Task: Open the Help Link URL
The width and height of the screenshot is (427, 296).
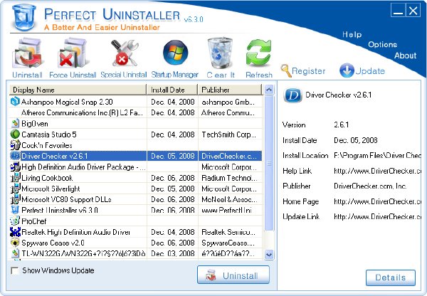Action: 377,171
